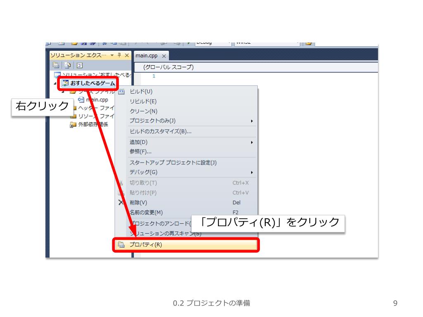Open the デバッグ(G) submenu
This screenshot has width=423, height=317.
186,172
